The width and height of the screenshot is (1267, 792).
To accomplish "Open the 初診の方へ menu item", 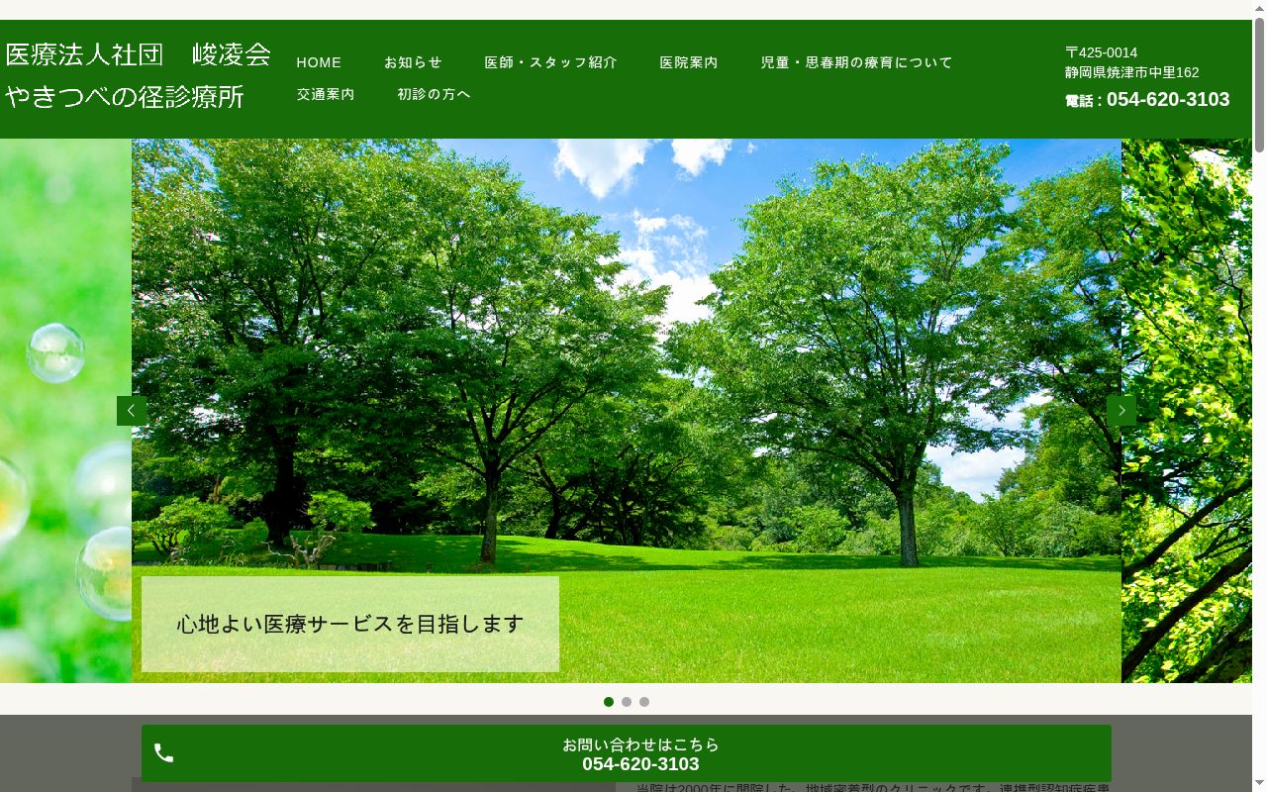I will 434,94.
